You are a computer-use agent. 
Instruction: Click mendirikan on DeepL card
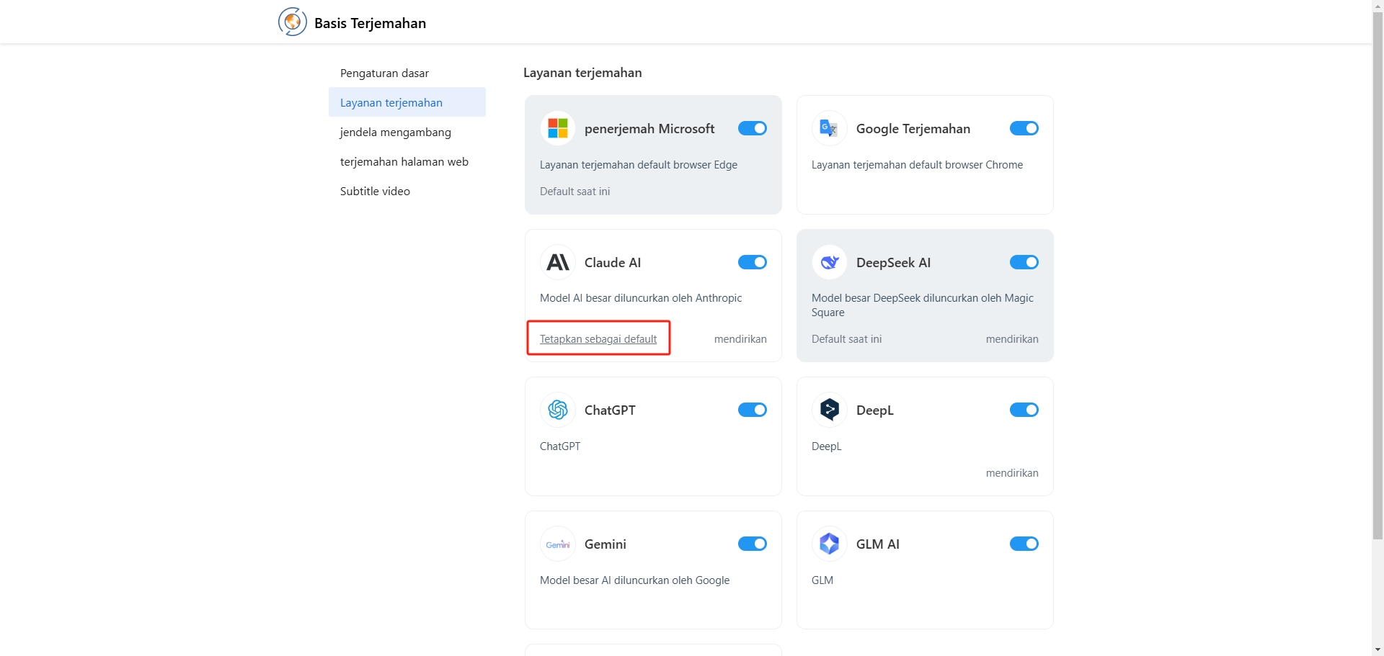[1012, 472]
